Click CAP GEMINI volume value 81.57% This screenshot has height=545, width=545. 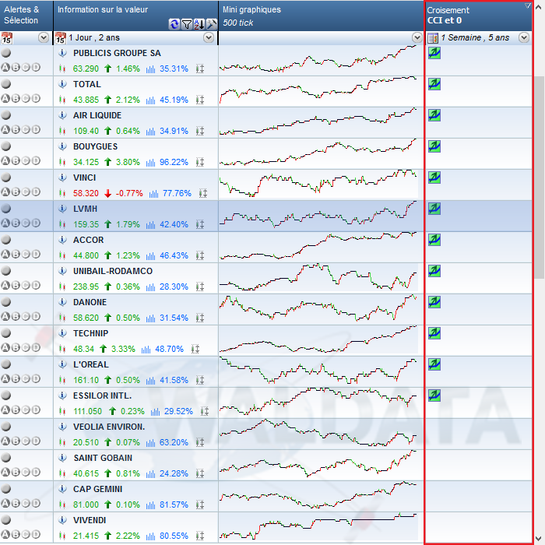(x=174, y=505)
